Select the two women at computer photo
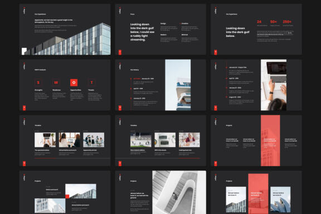This screenshot has width=321, height=214. coord(70,140)
